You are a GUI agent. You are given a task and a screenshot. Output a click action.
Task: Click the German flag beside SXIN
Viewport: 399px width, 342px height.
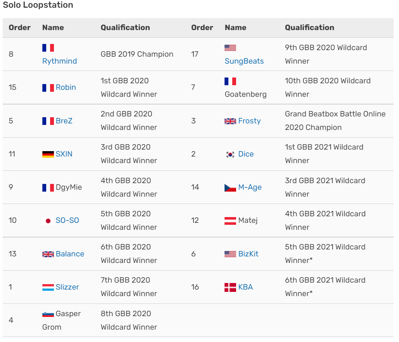point(48,154)
